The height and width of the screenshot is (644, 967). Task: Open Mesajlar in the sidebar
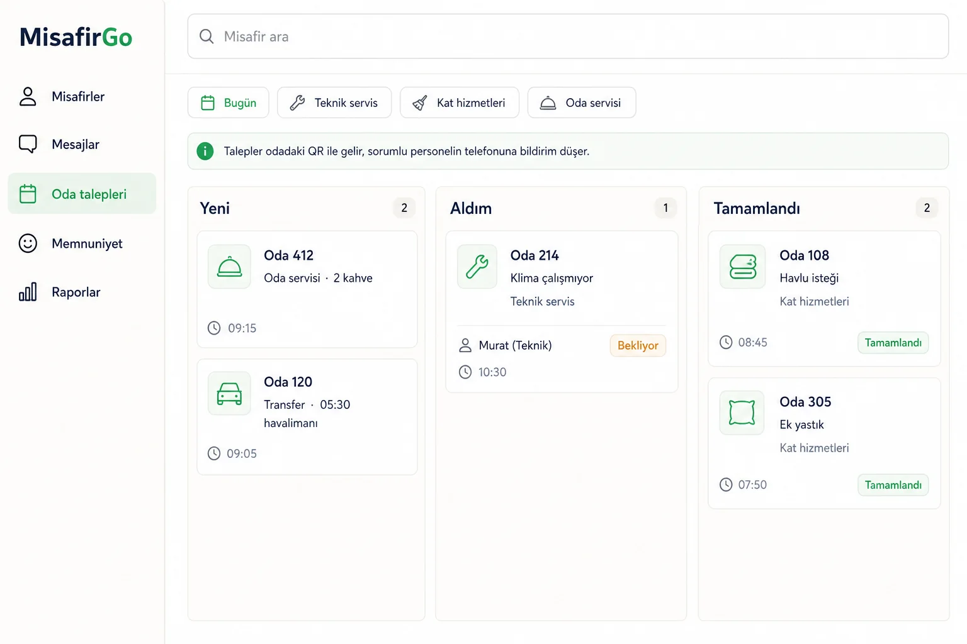point(82,144)
